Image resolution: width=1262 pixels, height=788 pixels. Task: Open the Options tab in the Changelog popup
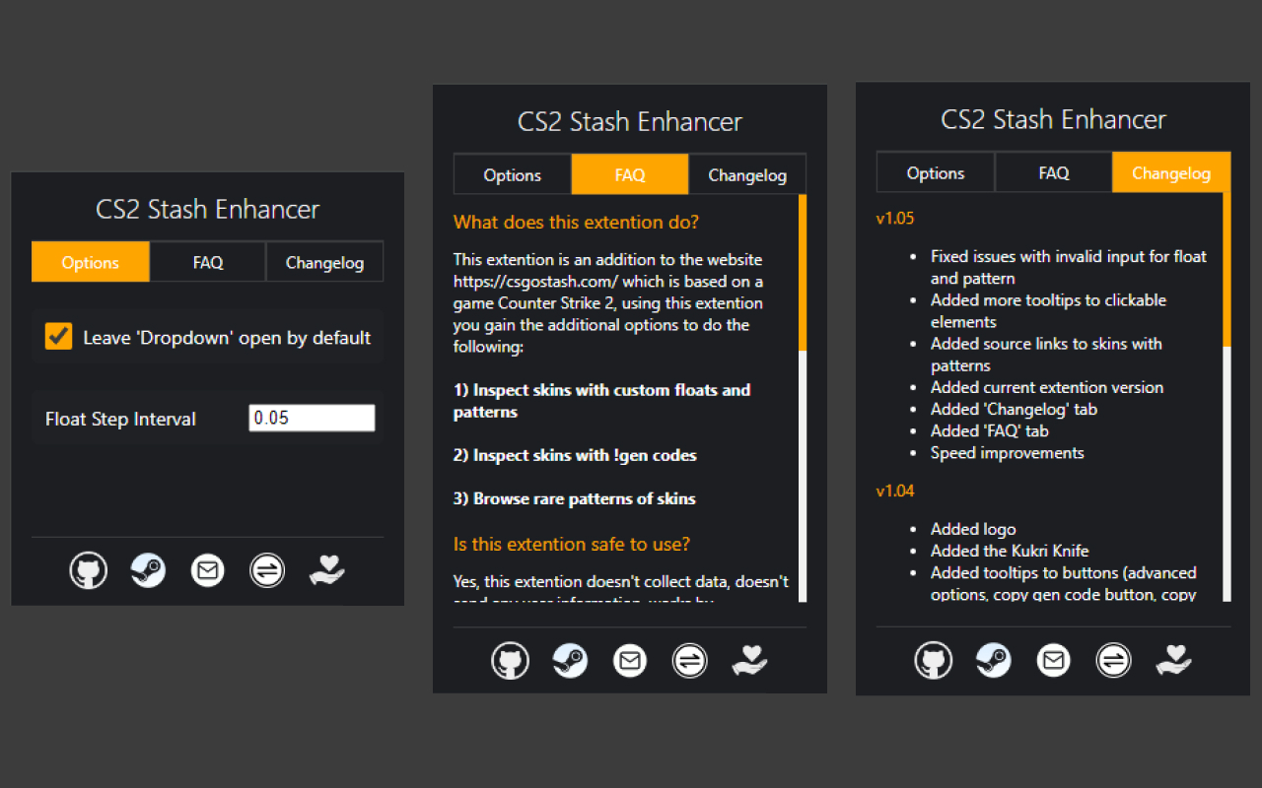[x=935, y=171]
